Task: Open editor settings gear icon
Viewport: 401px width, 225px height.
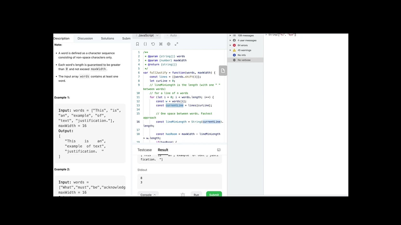Action: (x=169, y=44)
